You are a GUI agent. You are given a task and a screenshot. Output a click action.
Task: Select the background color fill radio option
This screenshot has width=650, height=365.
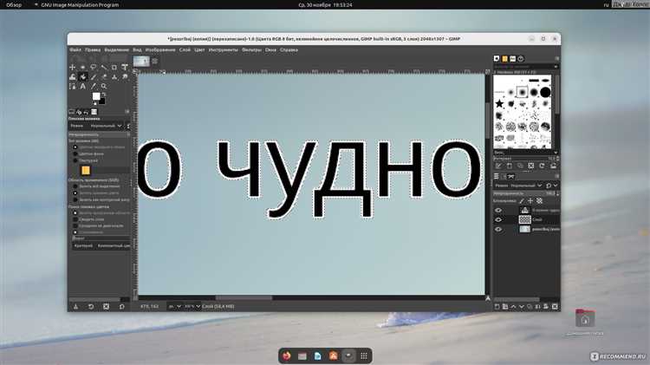coord(75,153)
